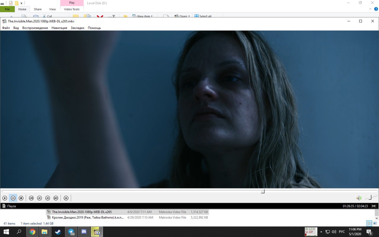This screenshot has width=379, height=237.
Task: Switch Explorer to details view
Action: point(369,223)
